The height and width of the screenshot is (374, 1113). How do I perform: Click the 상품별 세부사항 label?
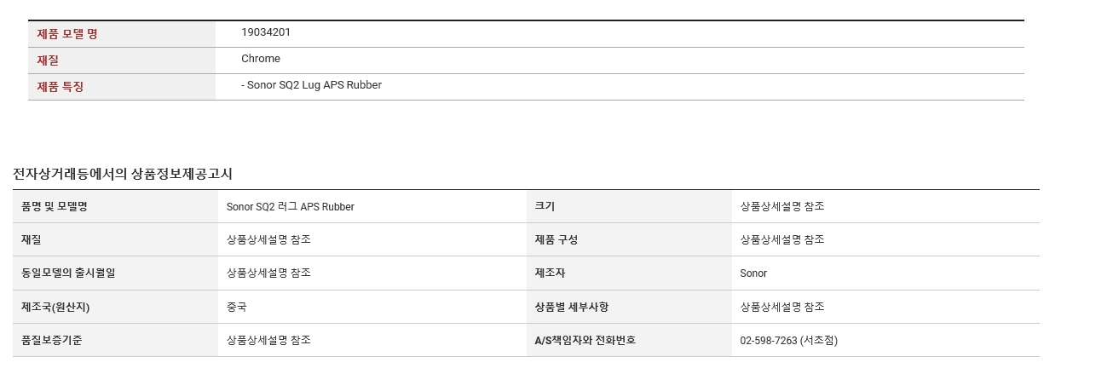coord(572,307)
